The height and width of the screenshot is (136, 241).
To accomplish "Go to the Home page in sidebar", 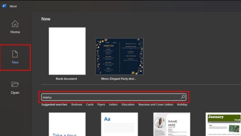I will point(15,27).
